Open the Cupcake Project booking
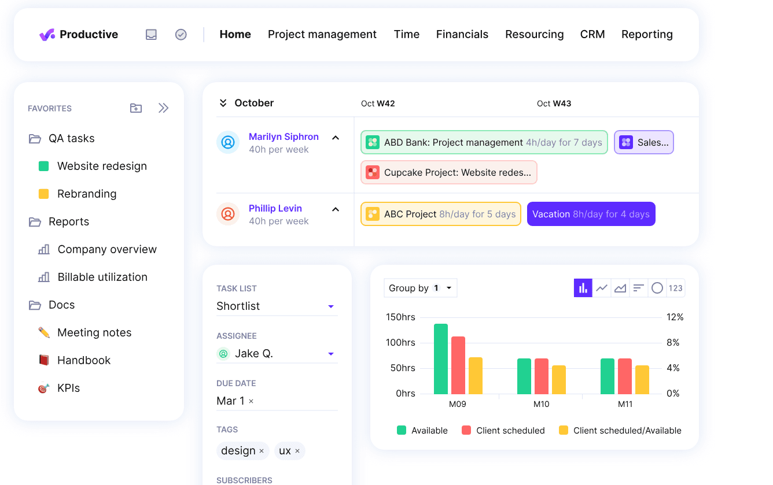Viewport: 773px width, 485px height. tap(449, 172)
